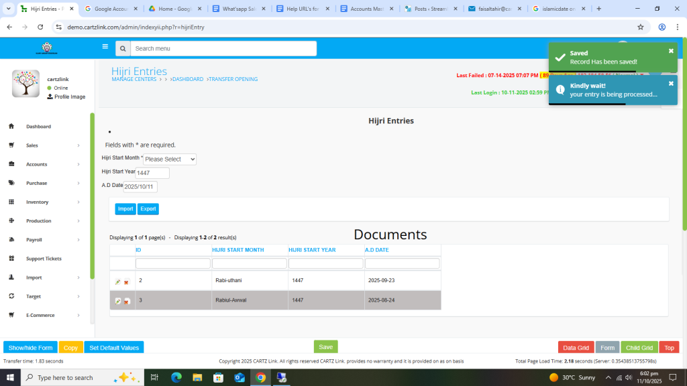Click the hamburger menu toggle icon
The image size is (687, 386).
click(x=105, y=47)
